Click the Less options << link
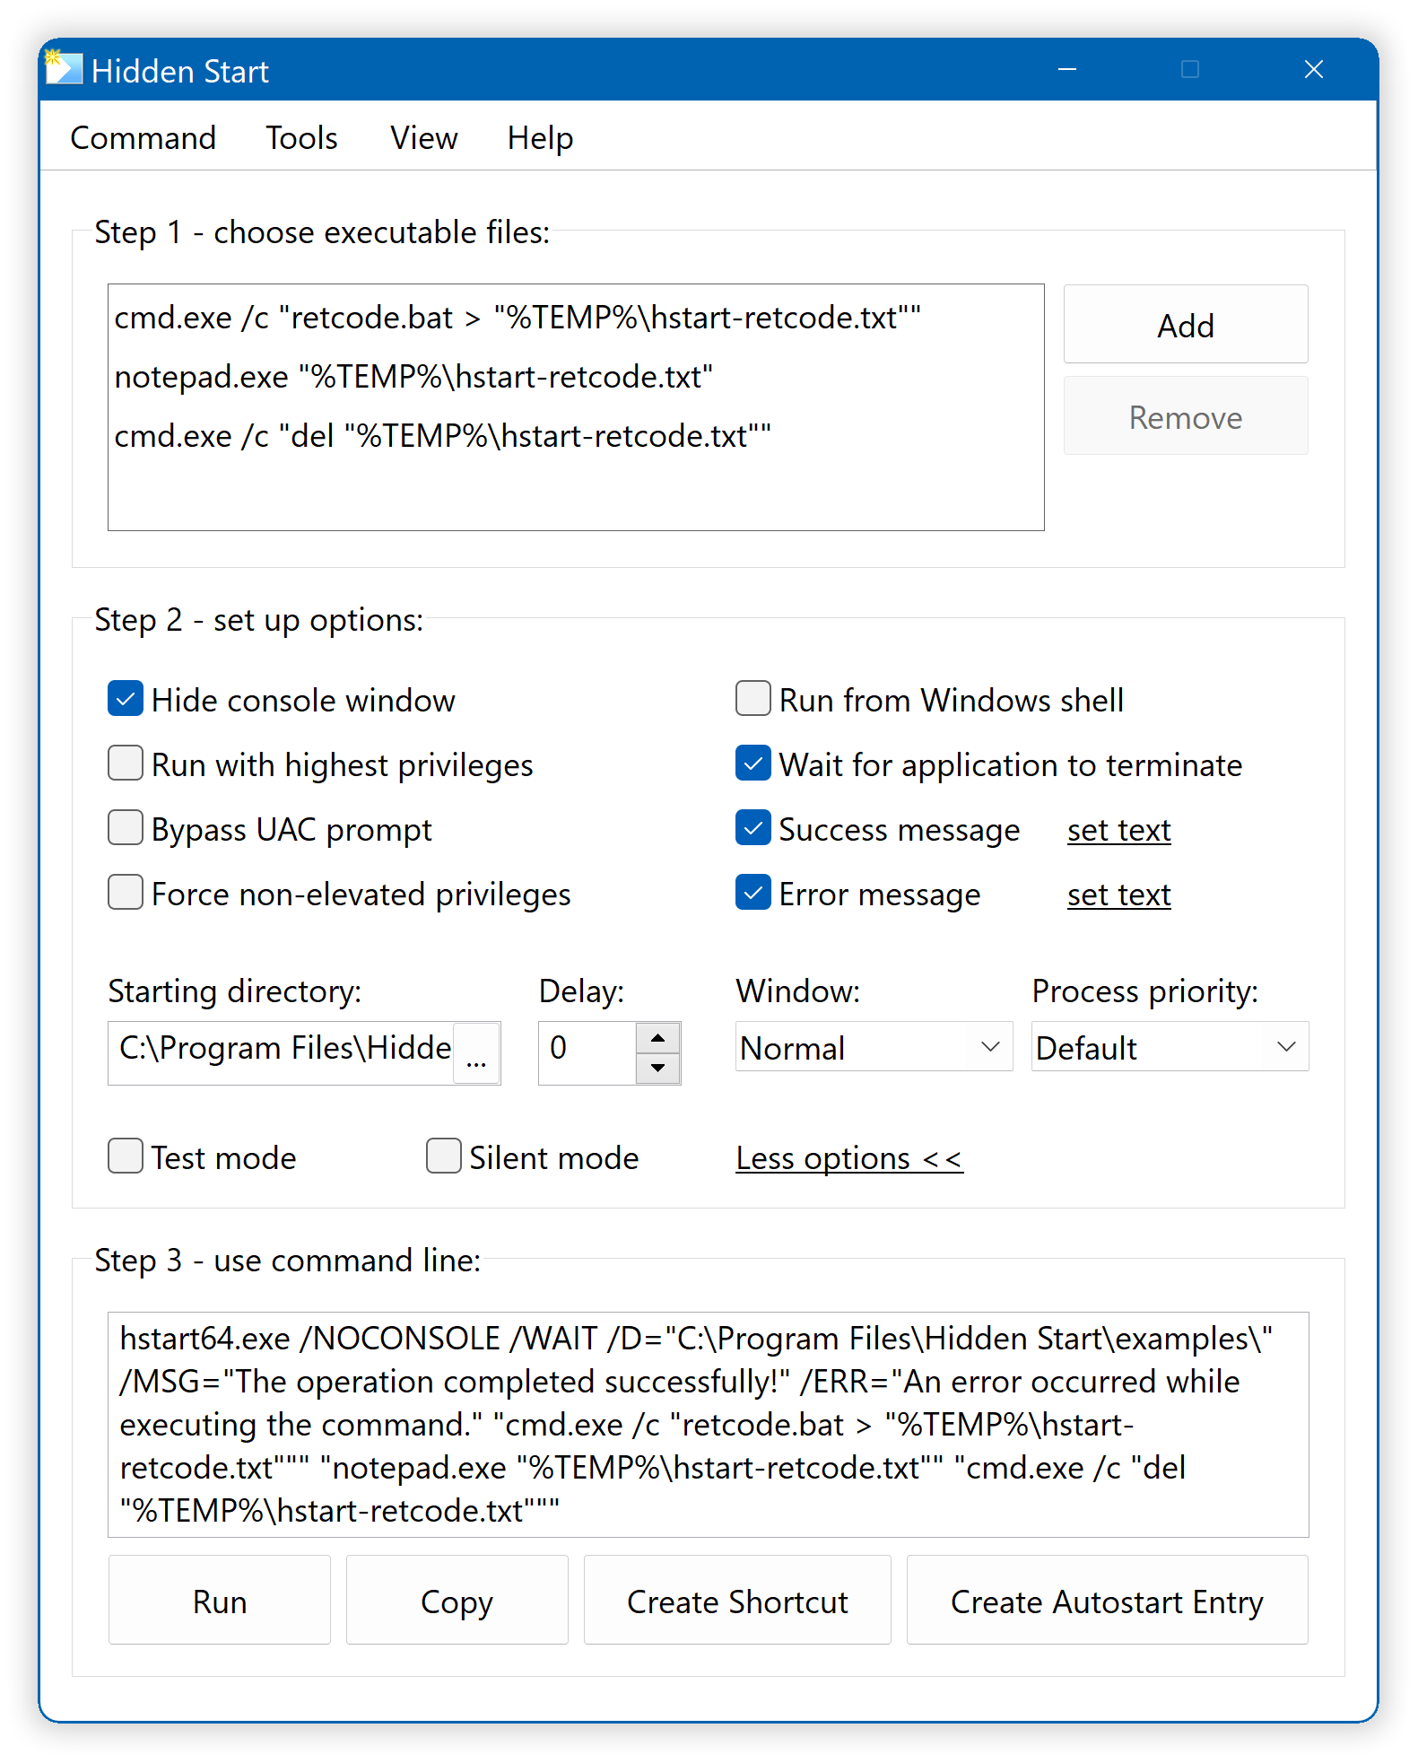Screen dimensions: 1418x1763 coord(849,1158)
